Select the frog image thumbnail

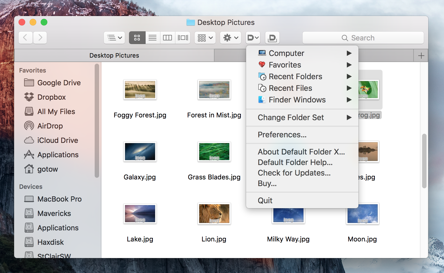click(369, 90)
